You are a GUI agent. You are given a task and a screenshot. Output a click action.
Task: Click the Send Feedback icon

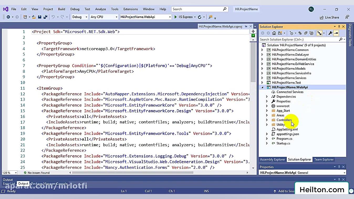(x=347, y=17)
